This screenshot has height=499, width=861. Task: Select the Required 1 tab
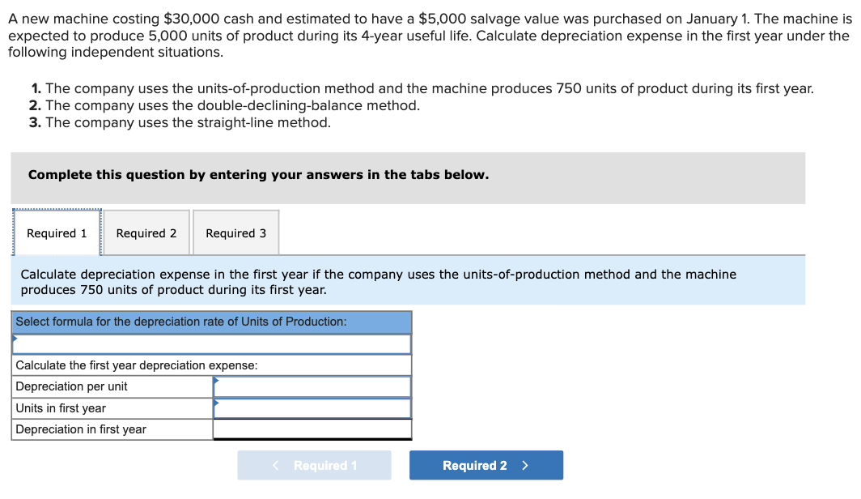click(57, 232)
